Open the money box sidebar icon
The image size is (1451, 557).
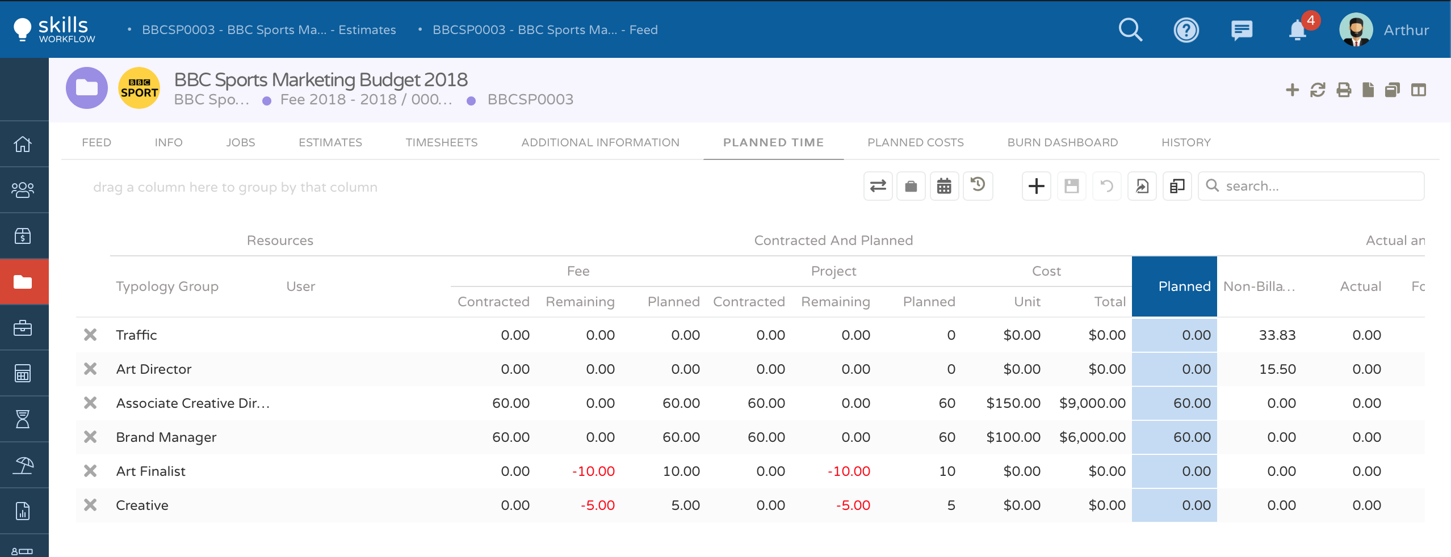coord(23,235)
